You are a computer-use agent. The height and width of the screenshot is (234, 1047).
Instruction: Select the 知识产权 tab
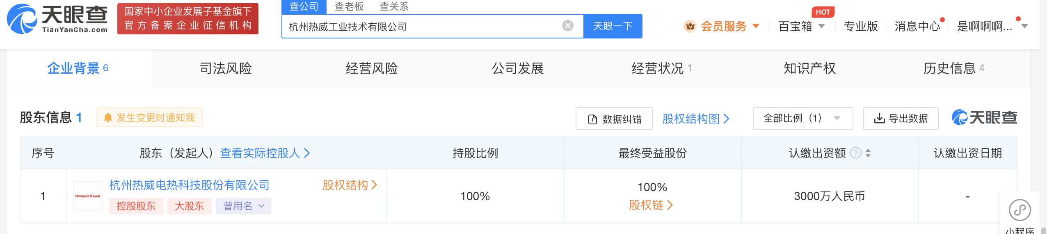coord(809,68)
